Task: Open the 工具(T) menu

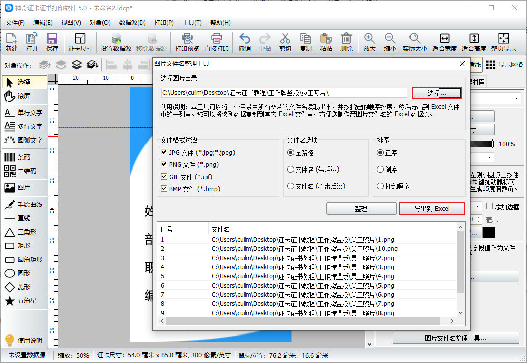Action: coord(192,23)
